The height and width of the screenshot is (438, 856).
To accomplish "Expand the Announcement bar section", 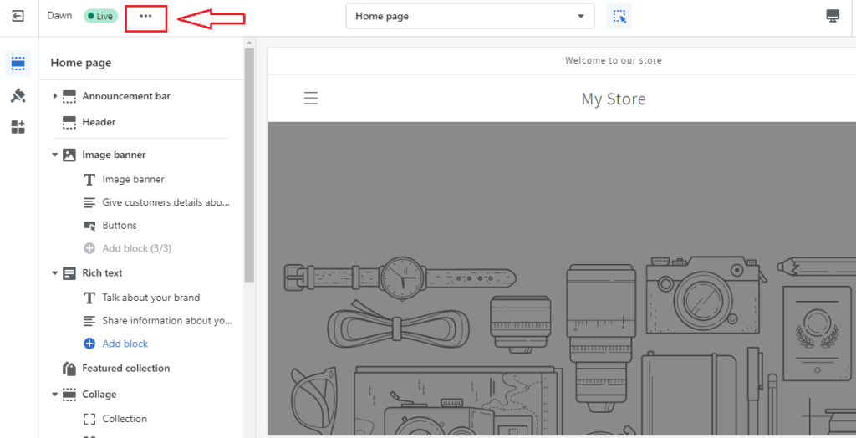I will pyautogui.click(x=55, y=97).
